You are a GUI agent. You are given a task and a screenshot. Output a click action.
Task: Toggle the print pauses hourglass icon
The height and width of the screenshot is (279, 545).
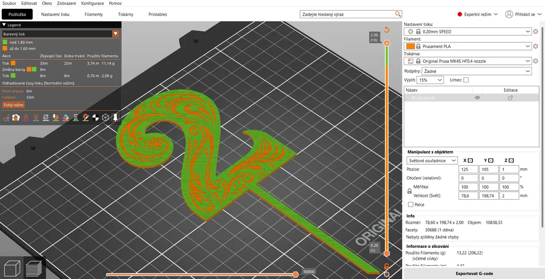click(75, 117)
